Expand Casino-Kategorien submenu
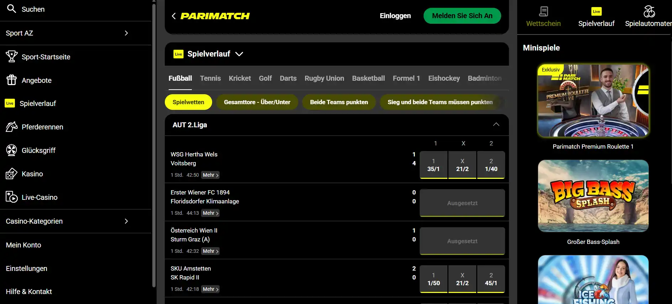This screenshot has width=672, height=304. (x=126, y=221)
